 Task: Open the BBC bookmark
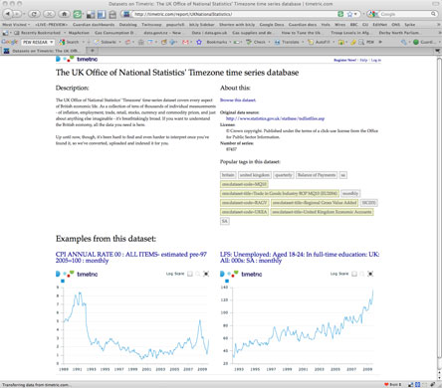click(x=354, y=25)
